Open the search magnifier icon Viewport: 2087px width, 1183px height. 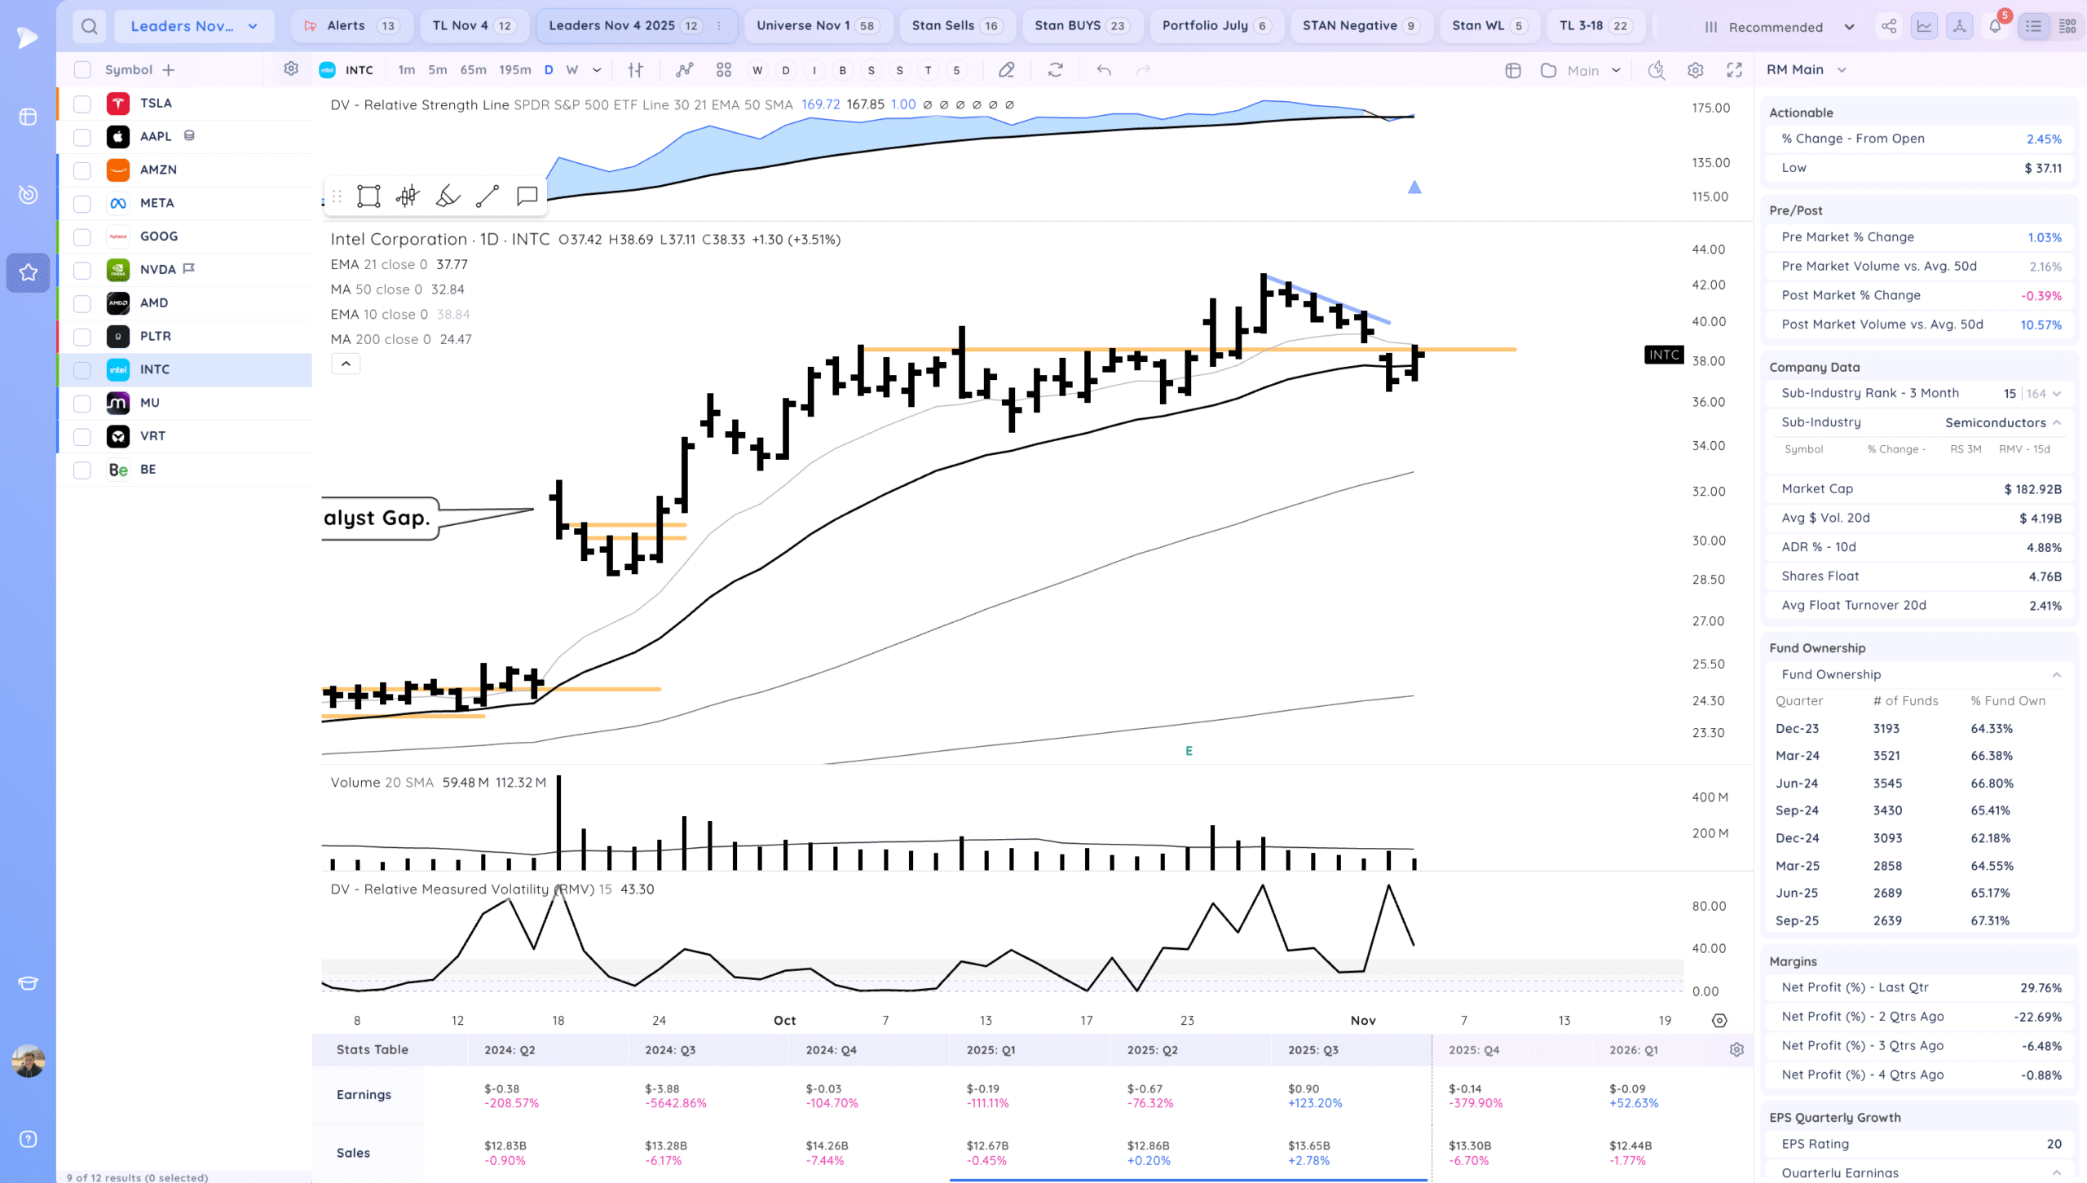[x=90, y=26]
